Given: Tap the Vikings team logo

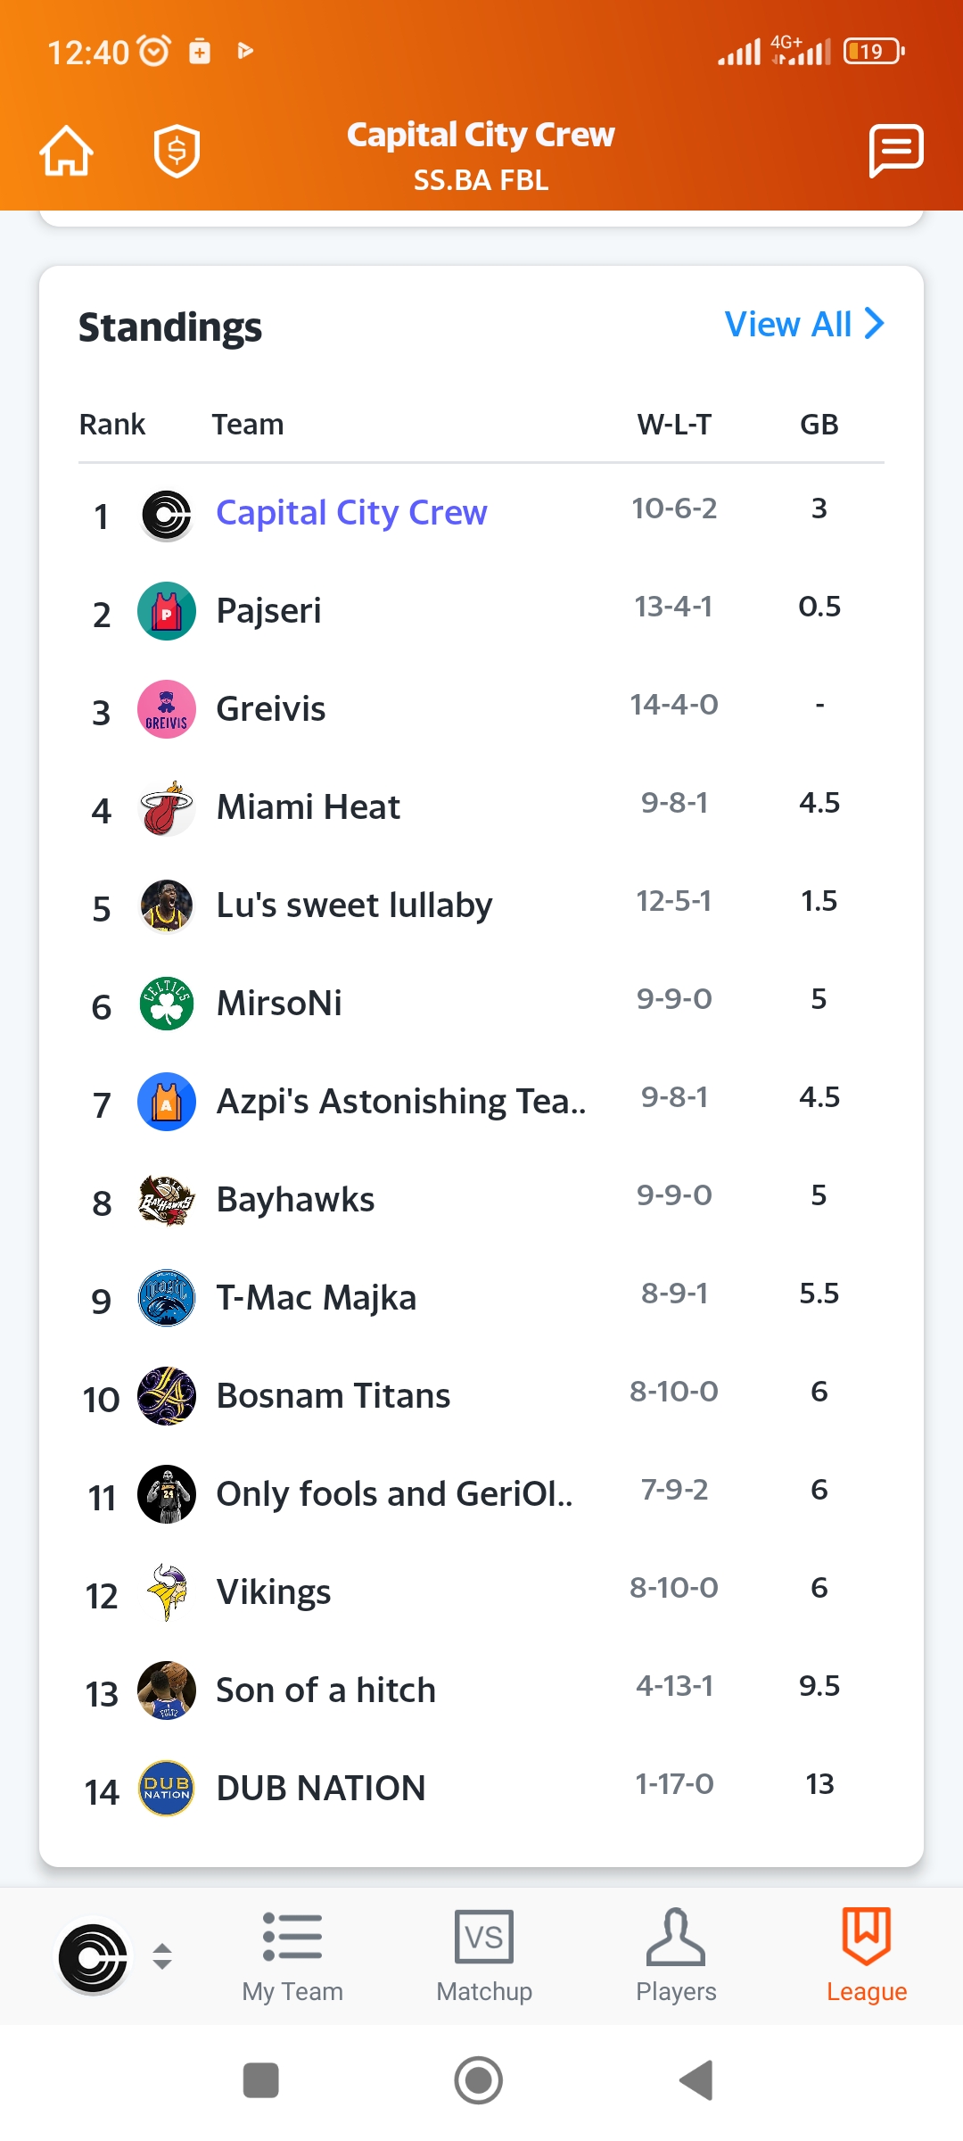Looking at the screenshot, I should pyautogui.click(x=167, y=1592).
